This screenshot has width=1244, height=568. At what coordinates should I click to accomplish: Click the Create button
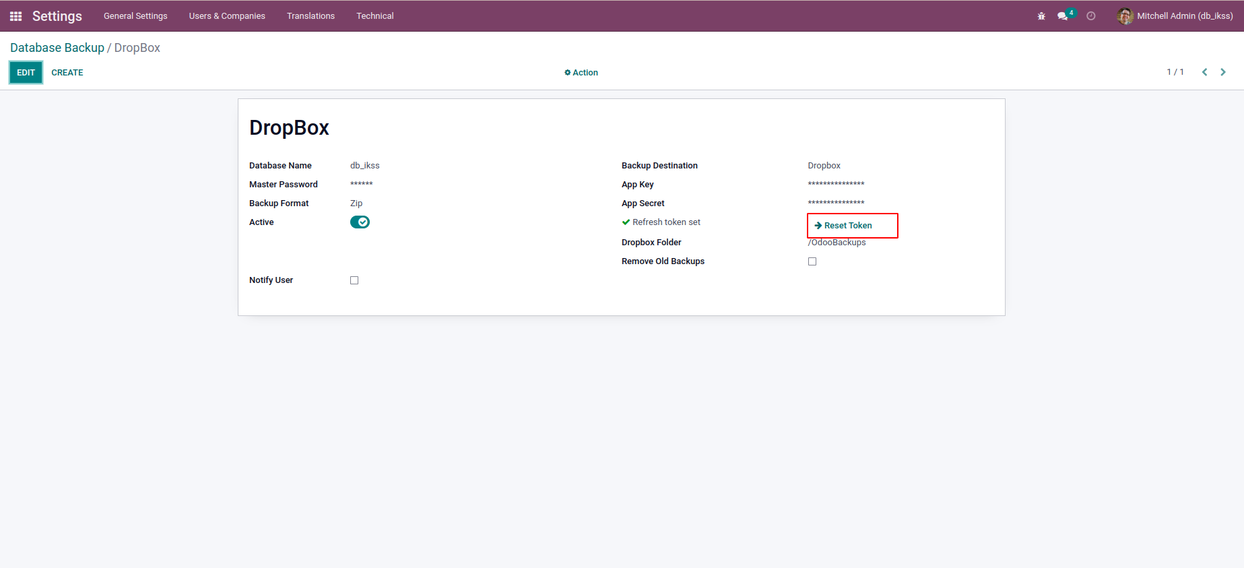(67, 73)
